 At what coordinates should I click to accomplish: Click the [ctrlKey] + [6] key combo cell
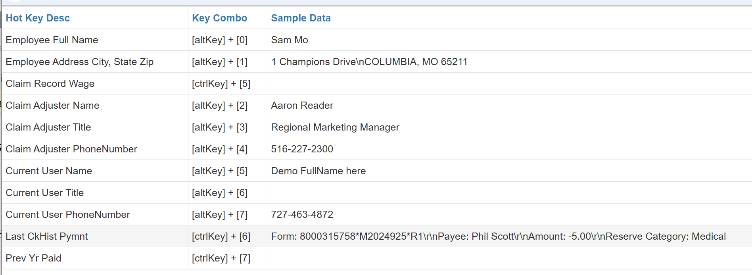click(221, 237)
